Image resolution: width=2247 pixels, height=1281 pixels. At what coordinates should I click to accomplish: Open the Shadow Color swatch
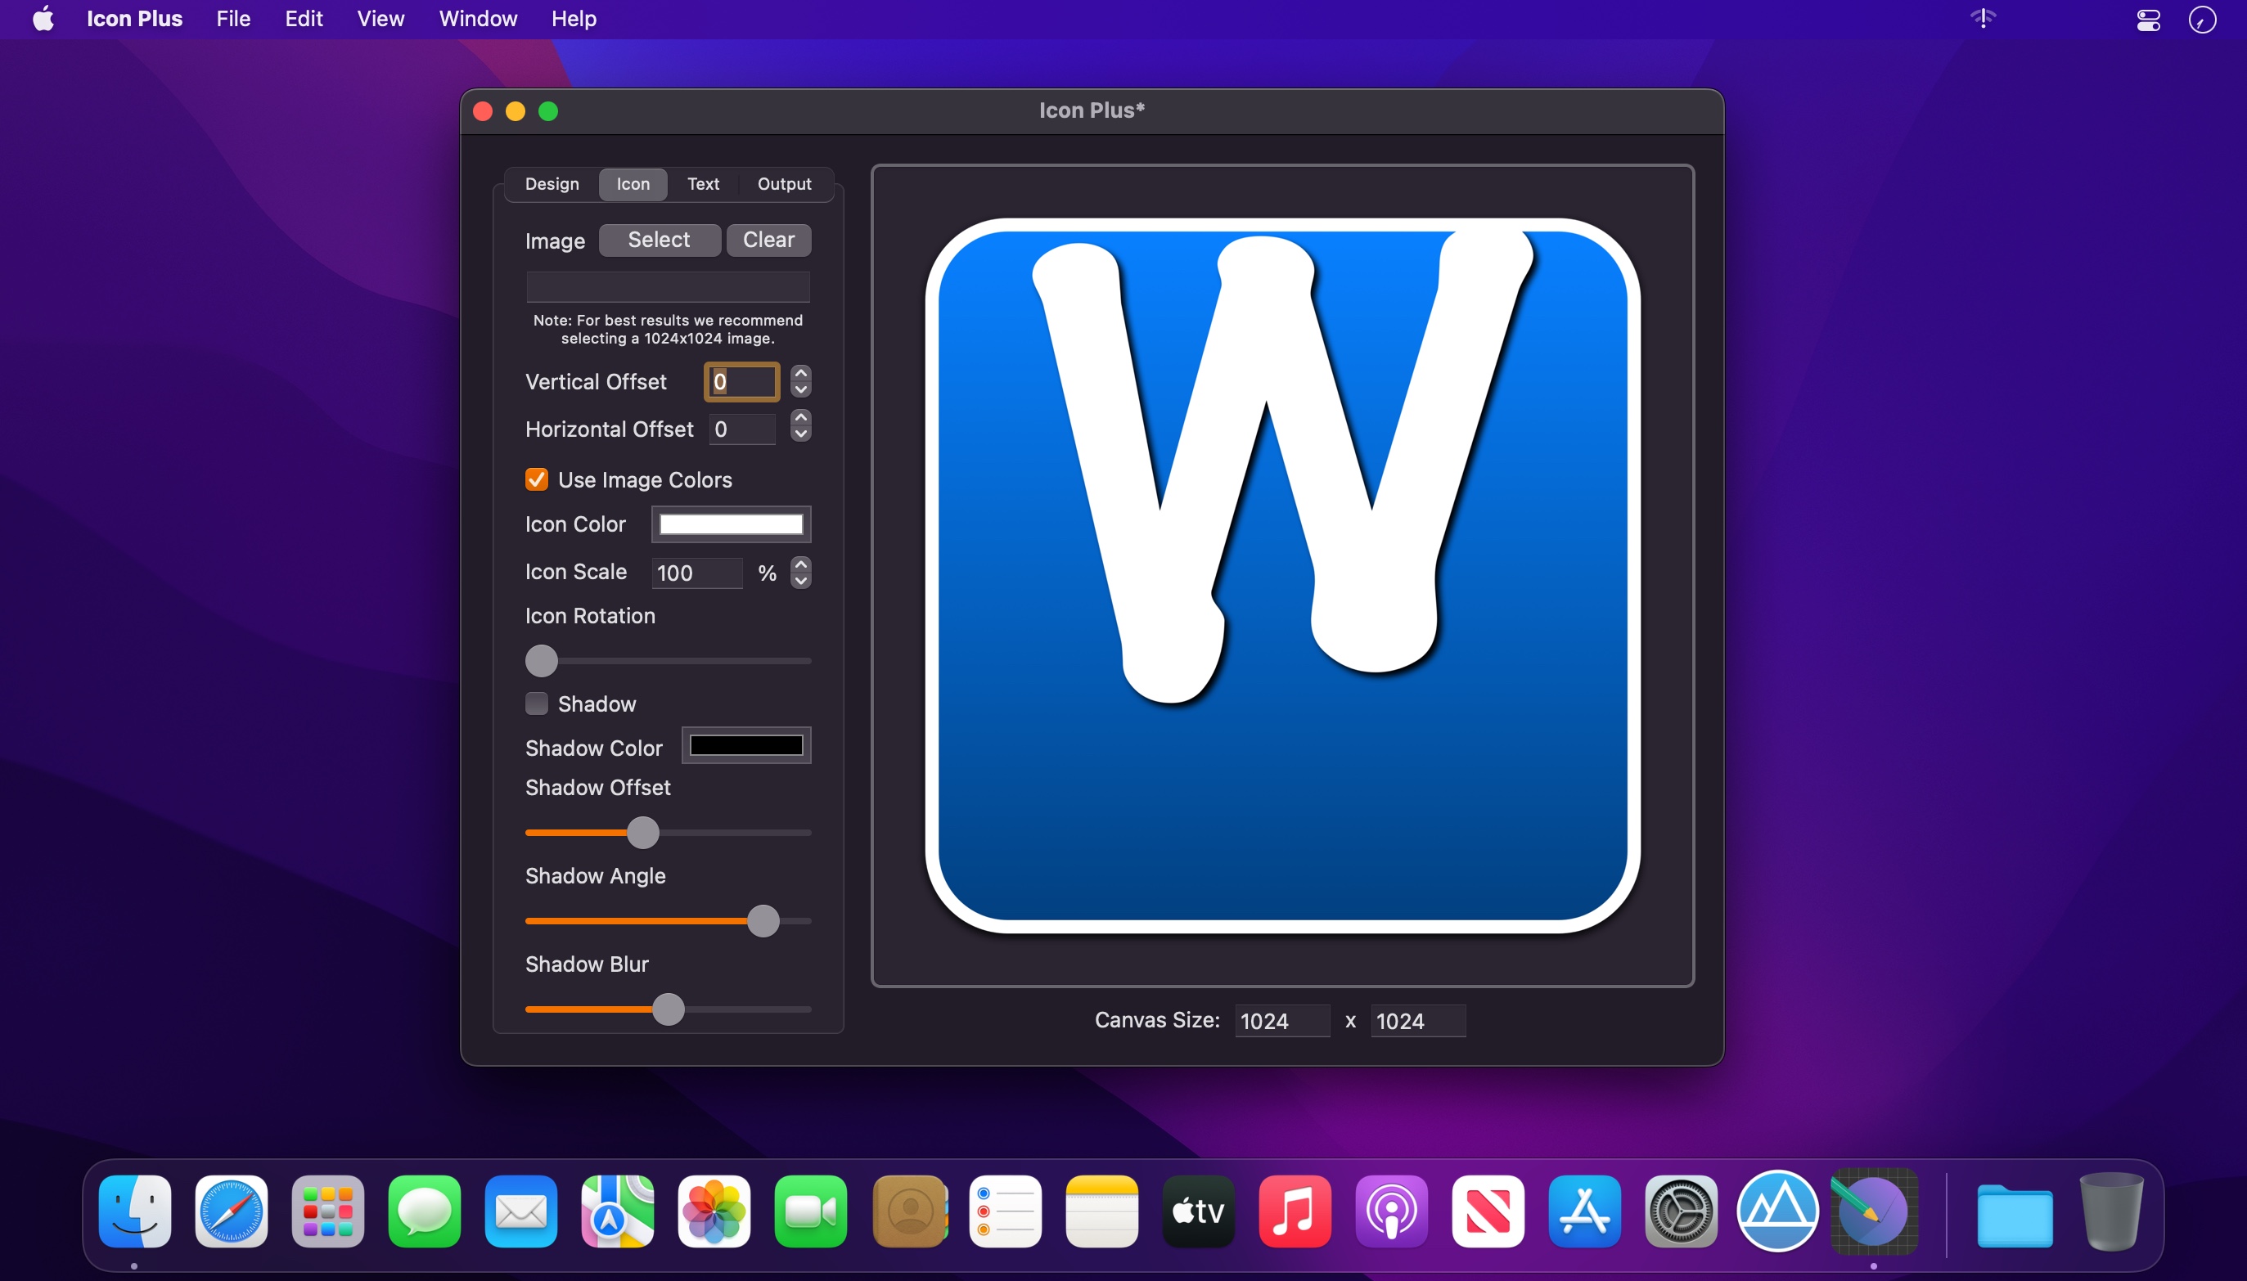745,745
